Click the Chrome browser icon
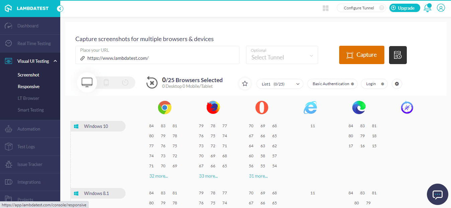The width and height of the screenshot is (451, 208). [165, 108]
